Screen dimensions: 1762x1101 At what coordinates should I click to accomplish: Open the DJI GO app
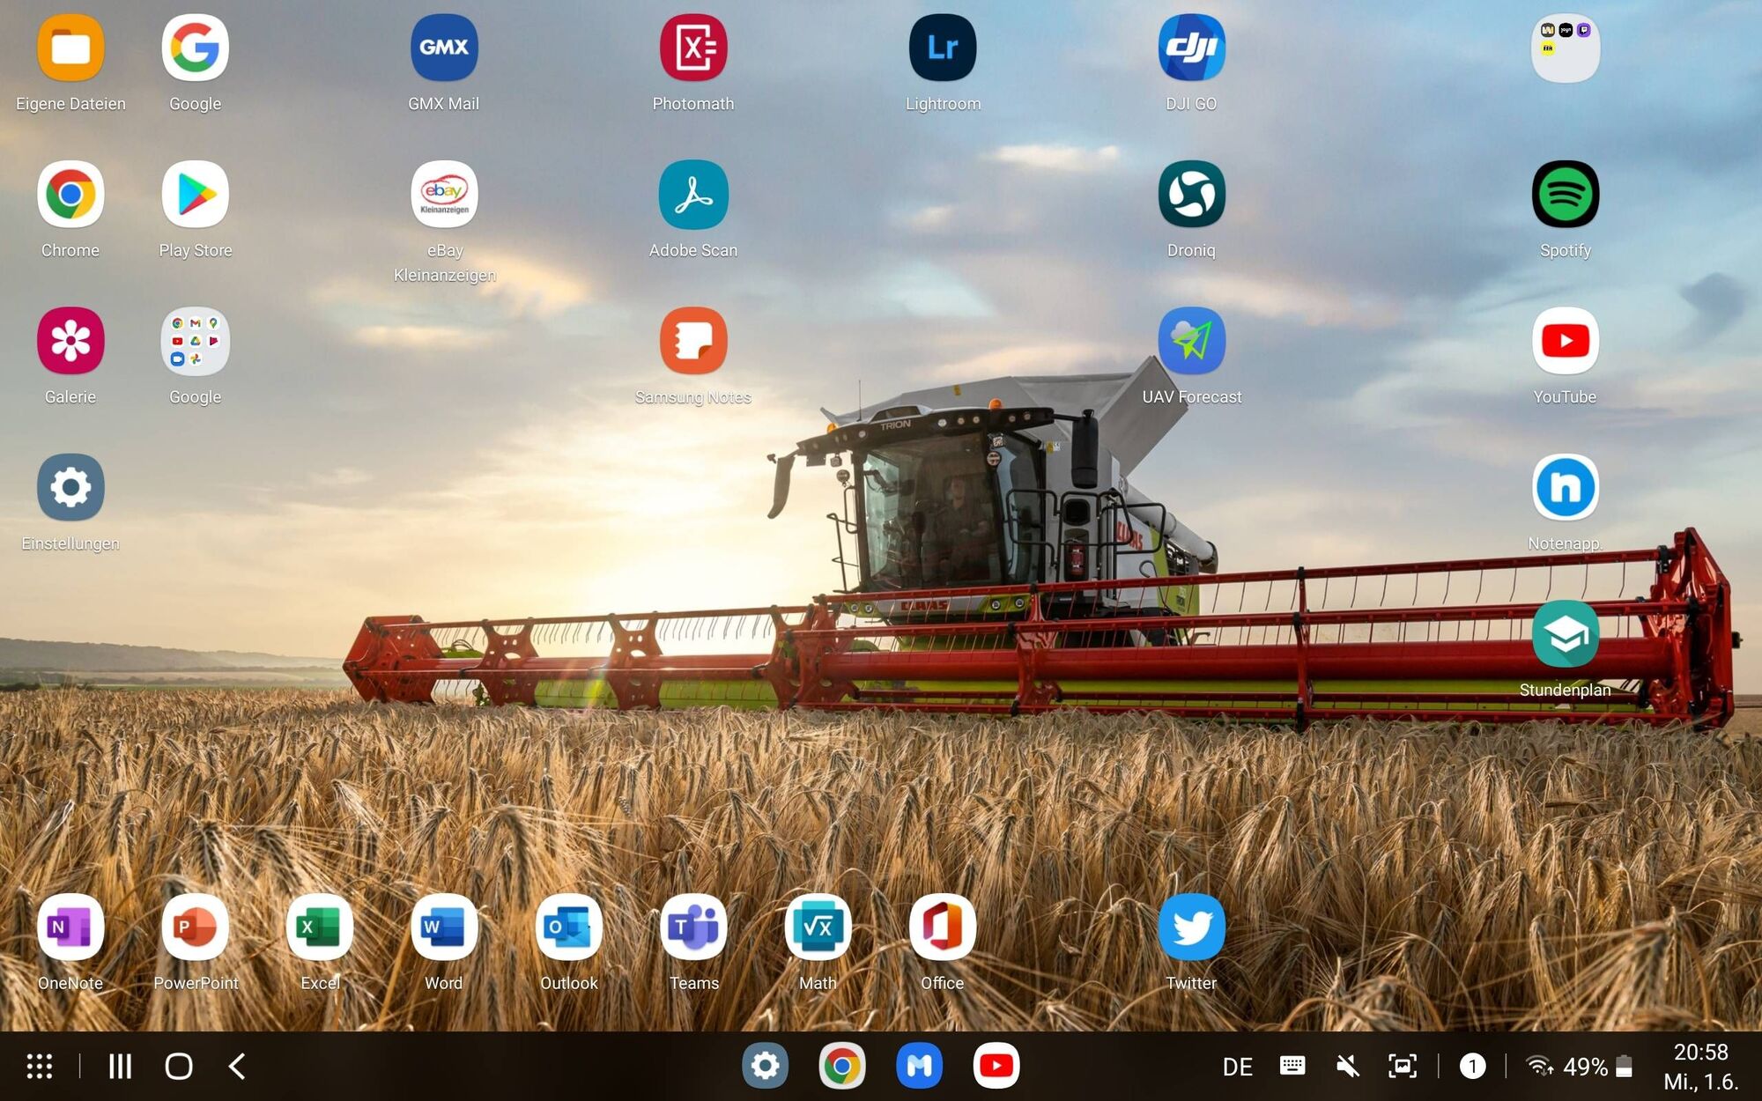1191,48
